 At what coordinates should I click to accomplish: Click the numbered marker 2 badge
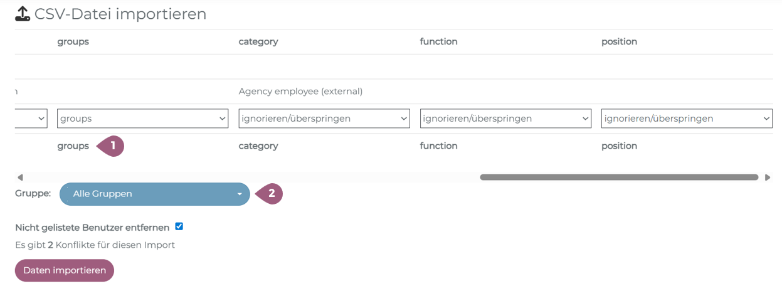click(x=270, y=194)
